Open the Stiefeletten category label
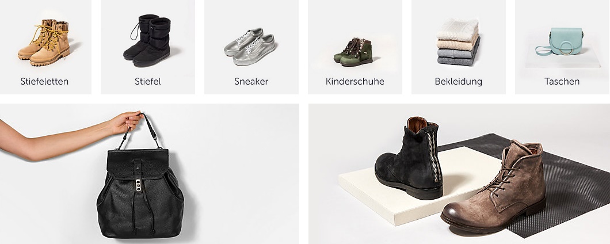The width and height of the screenshot is (610, 244). pyautogui.click(x=44, y=81)
